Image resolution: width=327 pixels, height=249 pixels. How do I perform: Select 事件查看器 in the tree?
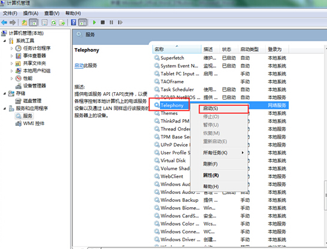tap(34, 56)
